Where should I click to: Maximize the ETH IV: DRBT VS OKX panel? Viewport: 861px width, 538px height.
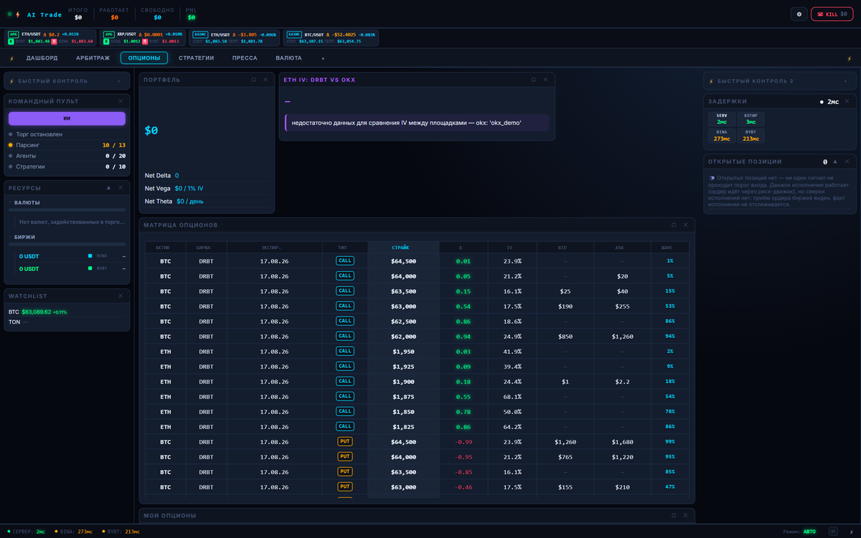[533, 80]
